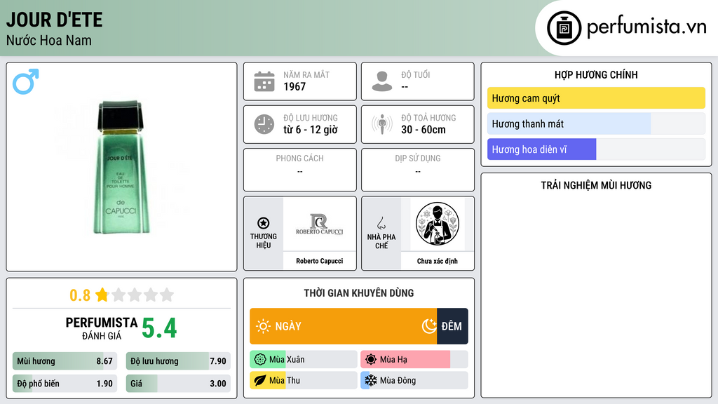Click the Mùa Hạ label text
The height and width of the screenshot is (404, 718).
click(393, 360)
